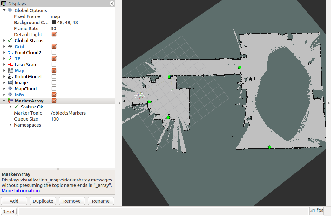Click the Map display icon
The image size is (331, 216).
click(x=10, y=71)
